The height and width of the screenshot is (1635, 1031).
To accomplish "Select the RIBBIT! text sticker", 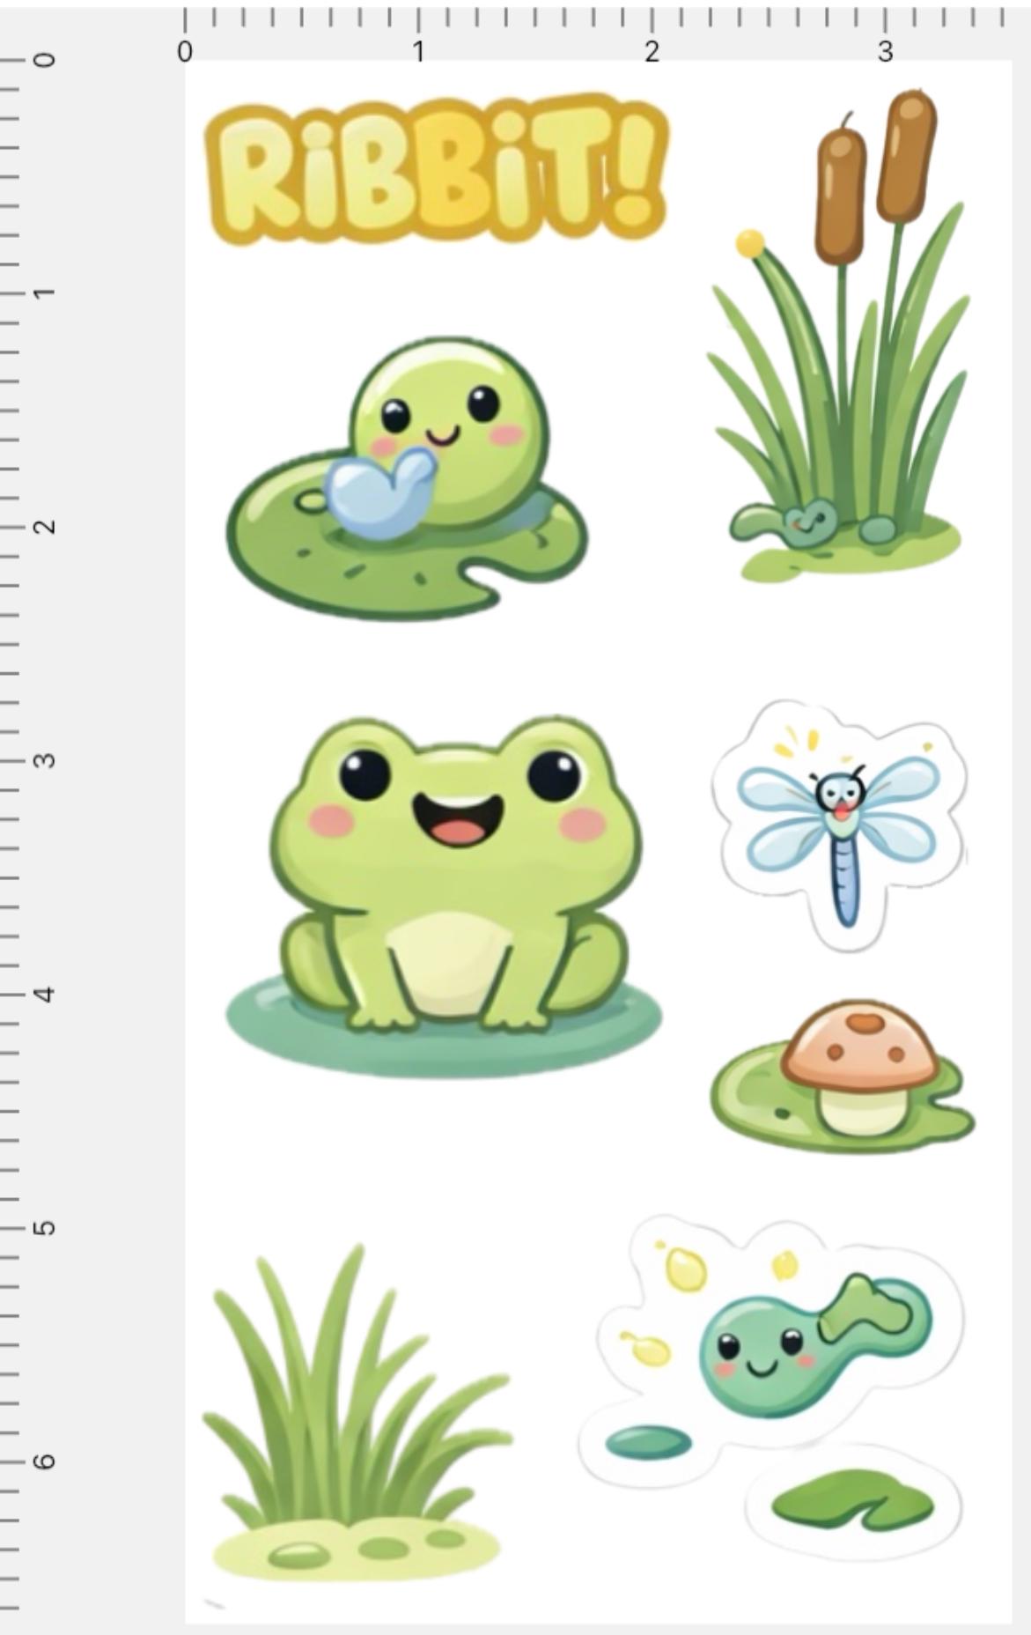I will [x=437, y=170].
